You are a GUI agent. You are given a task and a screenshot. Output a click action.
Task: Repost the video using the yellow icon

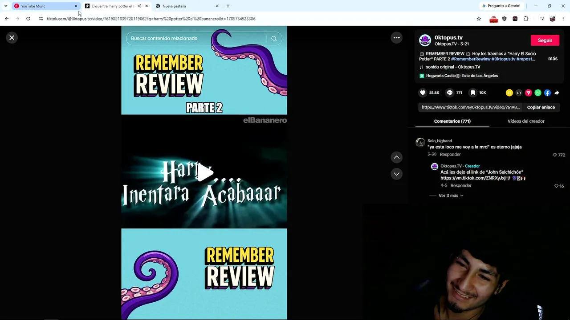[509, 93]
